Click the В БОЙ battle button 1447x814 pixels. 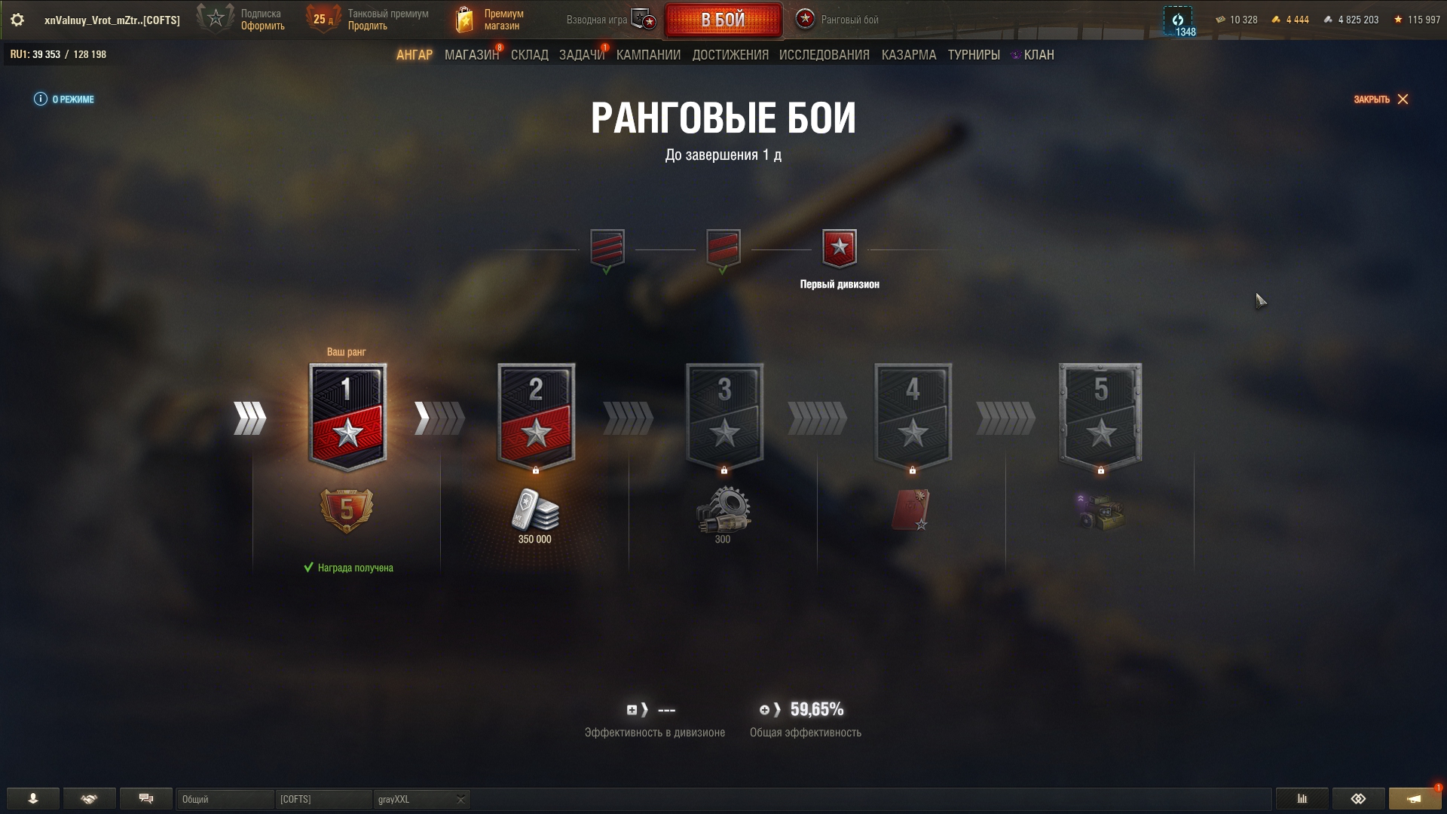click(x=723, y=20)
